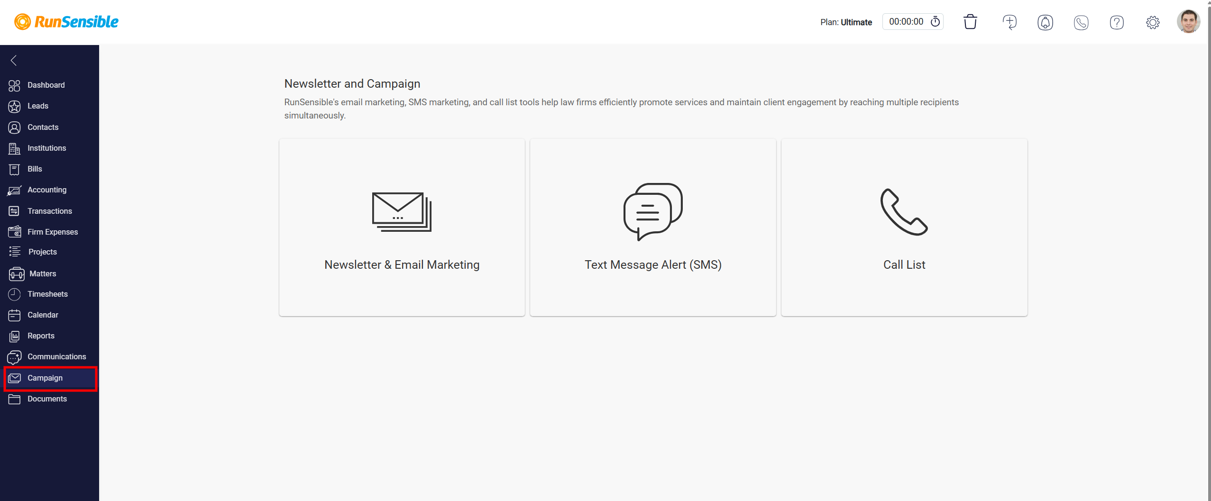Open settings gear icon
The width and height of the screenshot is (1211, 501).
coord(1153,22)
